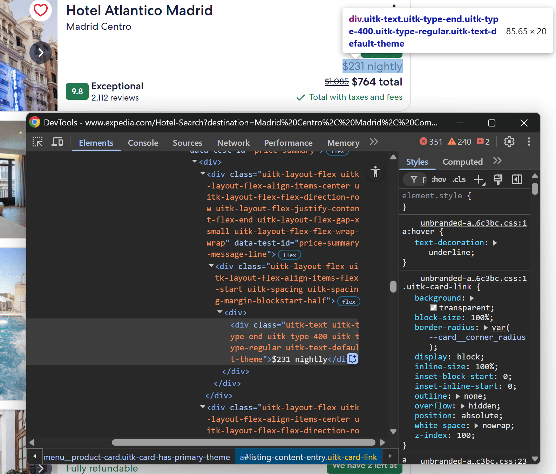The image size is (556, 474).
Task: Click the position: absolute value
Action: (x=482, y=416)
